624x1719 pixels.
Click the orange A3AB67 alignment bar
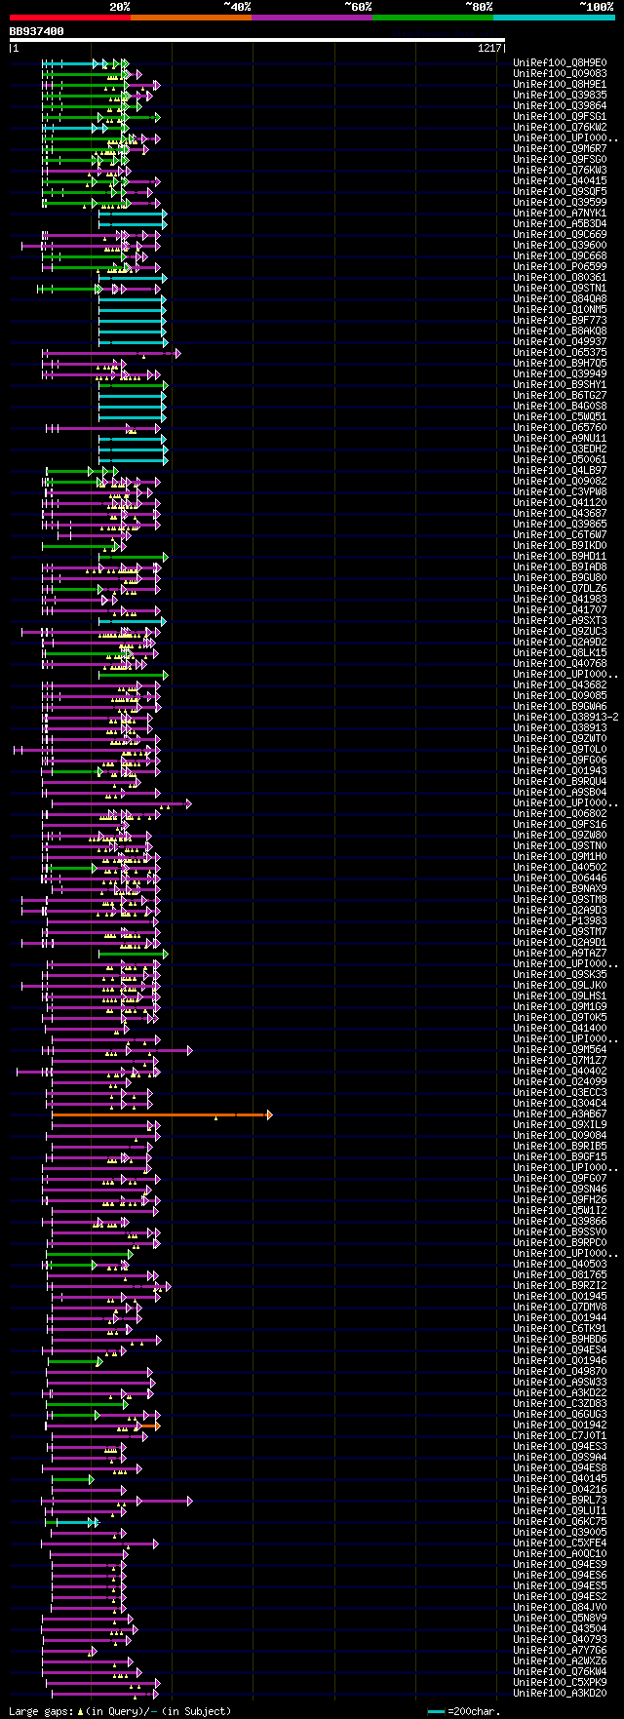click(161, 1114)
